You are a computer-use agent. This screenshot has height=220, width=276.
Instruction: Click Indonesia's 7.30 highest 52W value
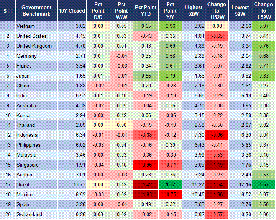[x=193, y=135]
